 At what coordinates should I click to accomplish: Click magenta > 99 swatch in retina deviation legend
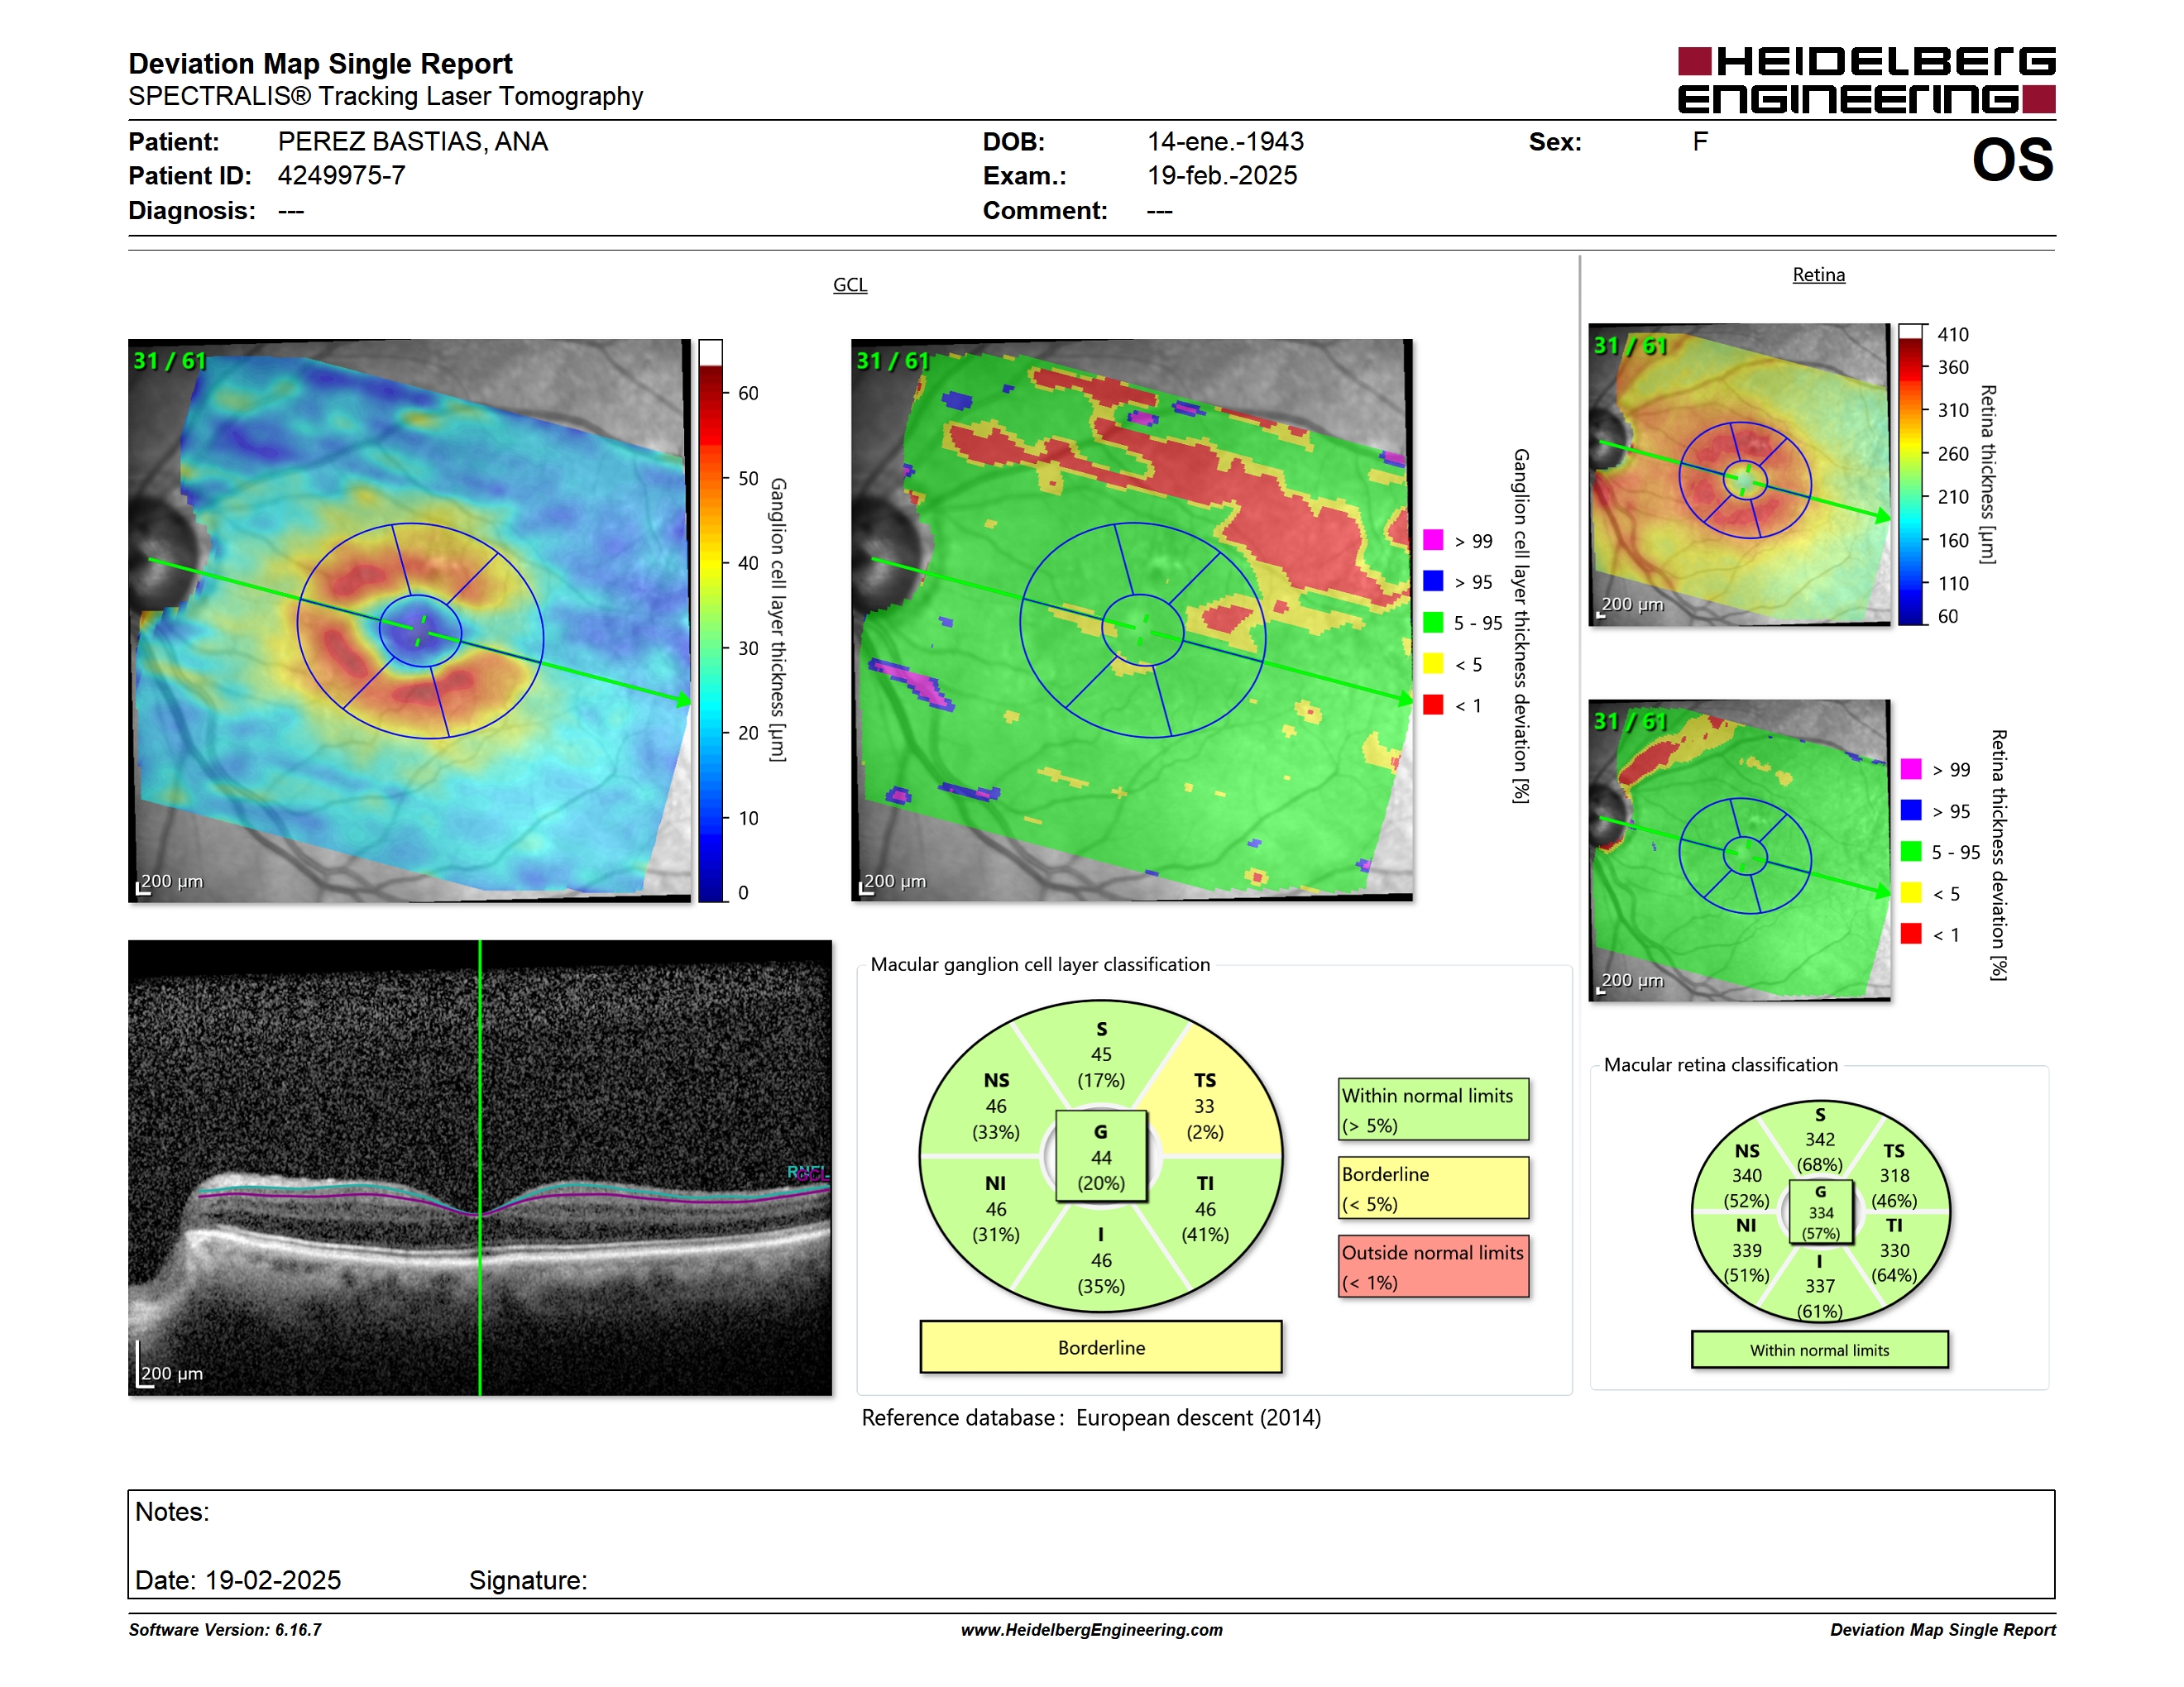pos(1911,768)
